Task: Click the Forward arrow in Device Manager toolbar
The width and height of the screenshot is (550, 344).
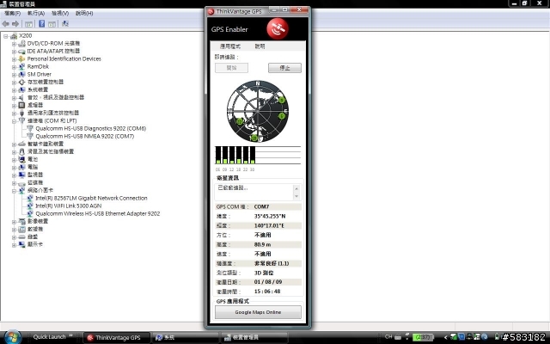Action: (15, 24)
